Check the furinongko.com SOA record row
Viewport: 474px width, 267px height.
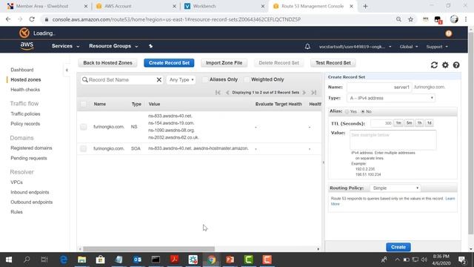84,148
